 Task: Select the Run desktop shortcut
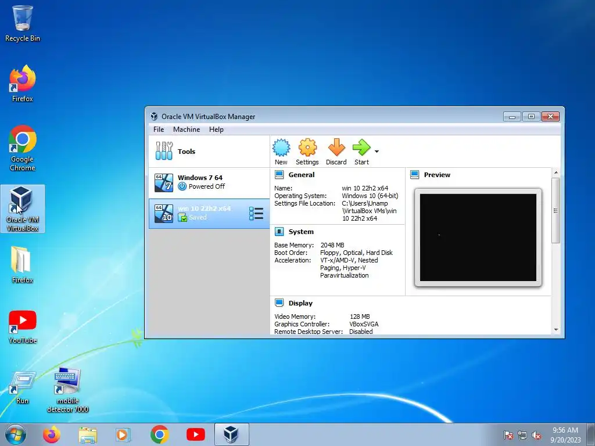coord(23,387)
